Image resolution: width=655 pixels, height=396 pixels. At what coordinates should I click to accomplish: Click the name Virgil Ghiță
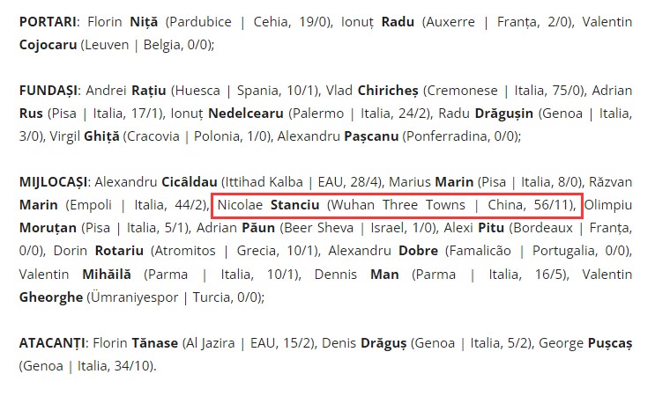pyautogui.click(x=85, y=136)
